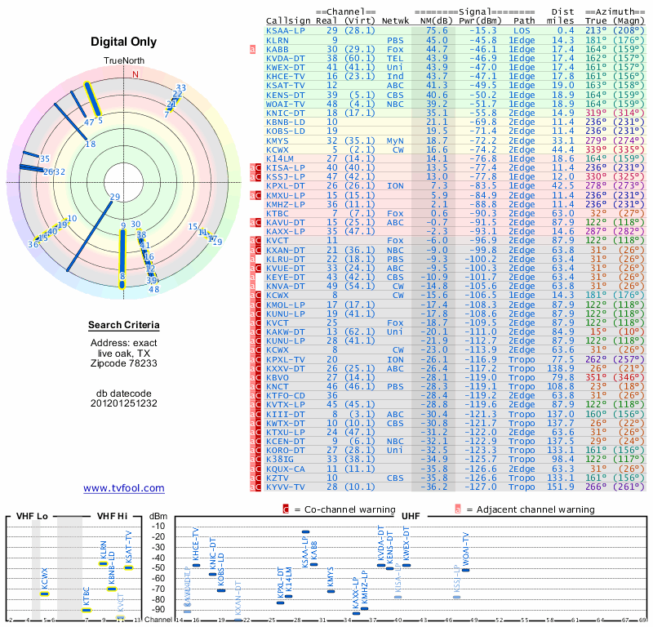
Task: Click the KNIC-DT callsign in the table
Action: click(x=285, y=113)
